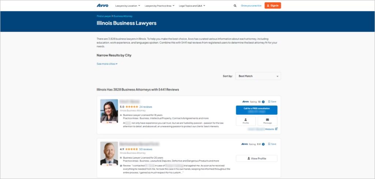Expand See more cities
Image resolution: width=375 pixels, height=179 pixels.
pos(107,64)
